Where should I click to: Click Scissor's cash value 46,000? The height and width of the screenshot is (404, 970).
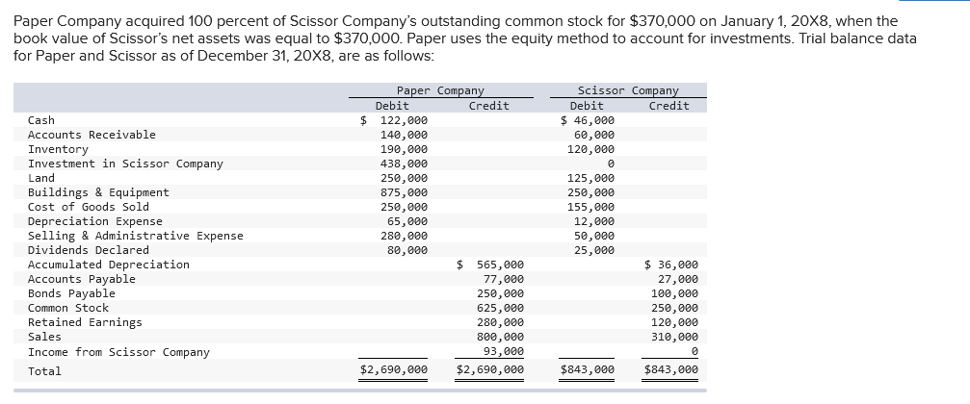pos(594,120)
